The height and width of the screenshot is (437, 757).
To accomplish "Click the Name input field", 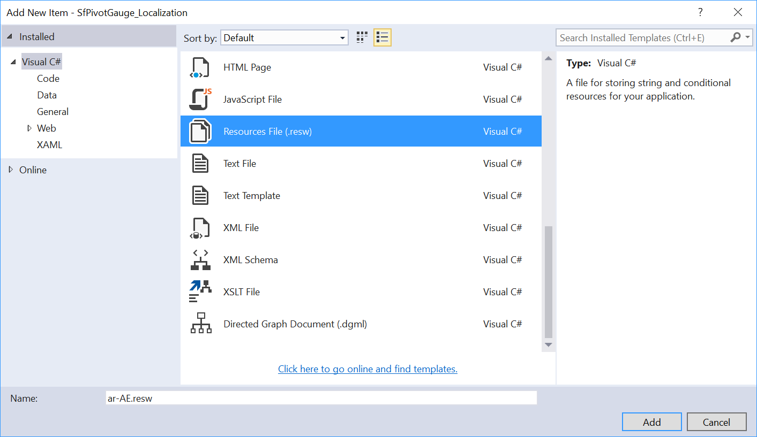I will click(321, 398).
